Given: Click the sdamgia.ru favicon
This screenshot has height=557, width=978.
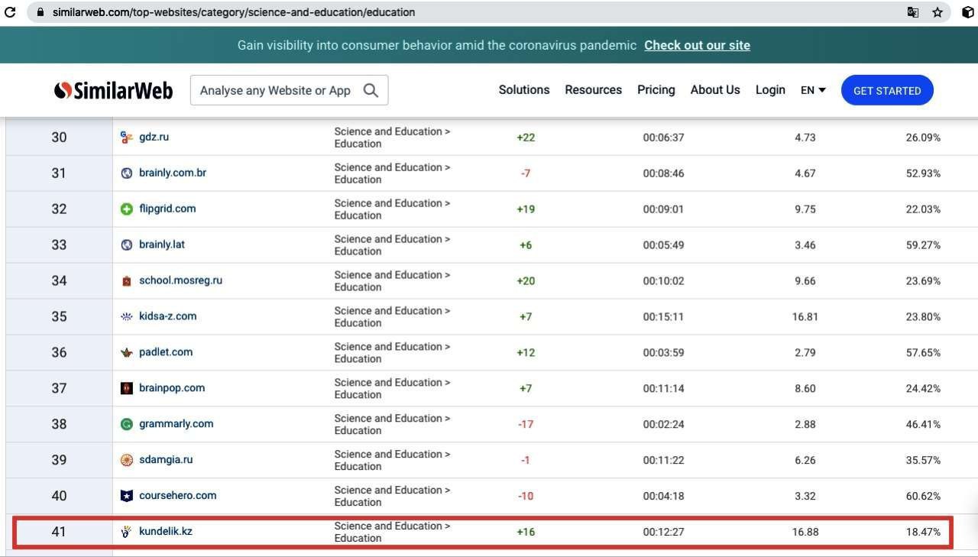Looking at the screenshot, I should 127,460.
